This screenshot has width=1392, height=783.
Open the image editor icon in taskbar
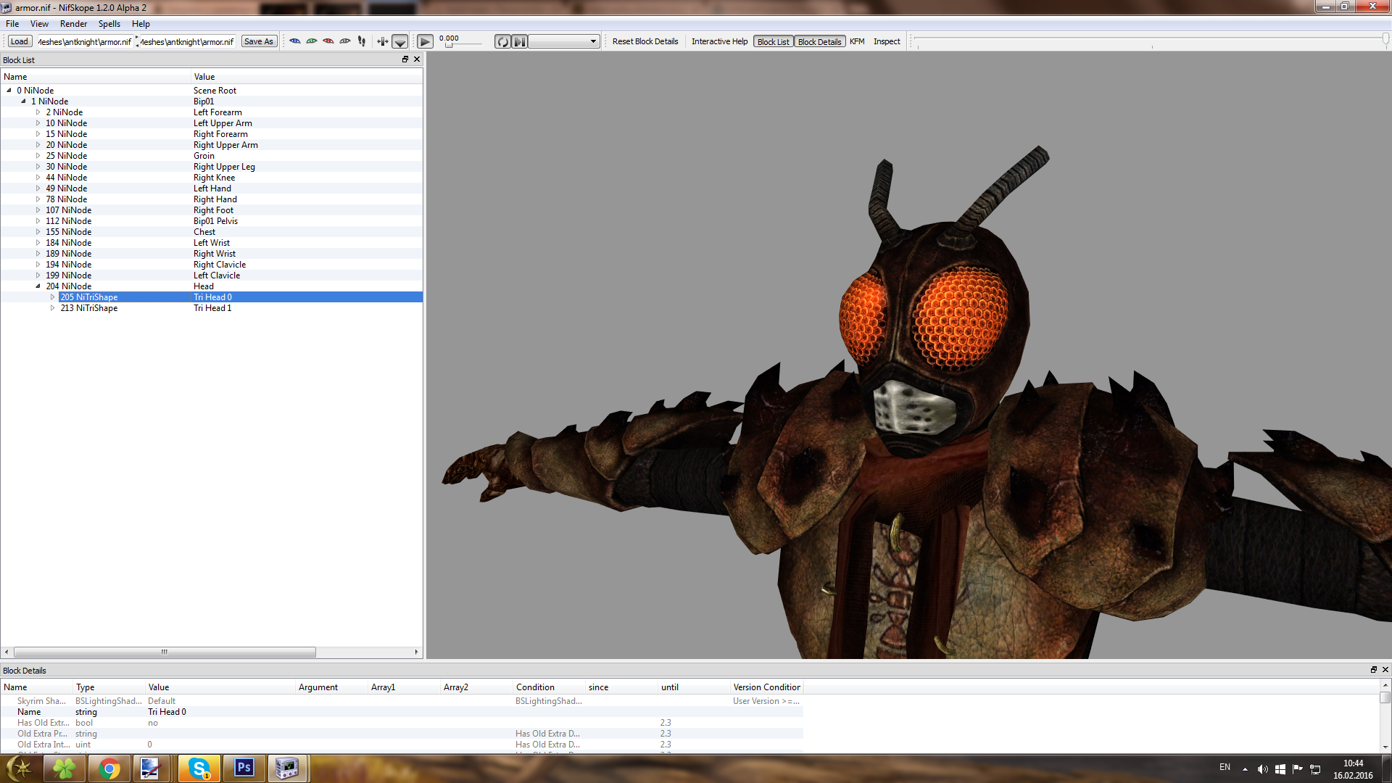pyautogui.click(x=150, y=768)
